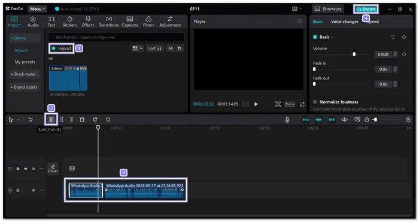Toggle the Basic section checkbox
Image resolution: width=419 pixels, height=222 pixels.
315,37
